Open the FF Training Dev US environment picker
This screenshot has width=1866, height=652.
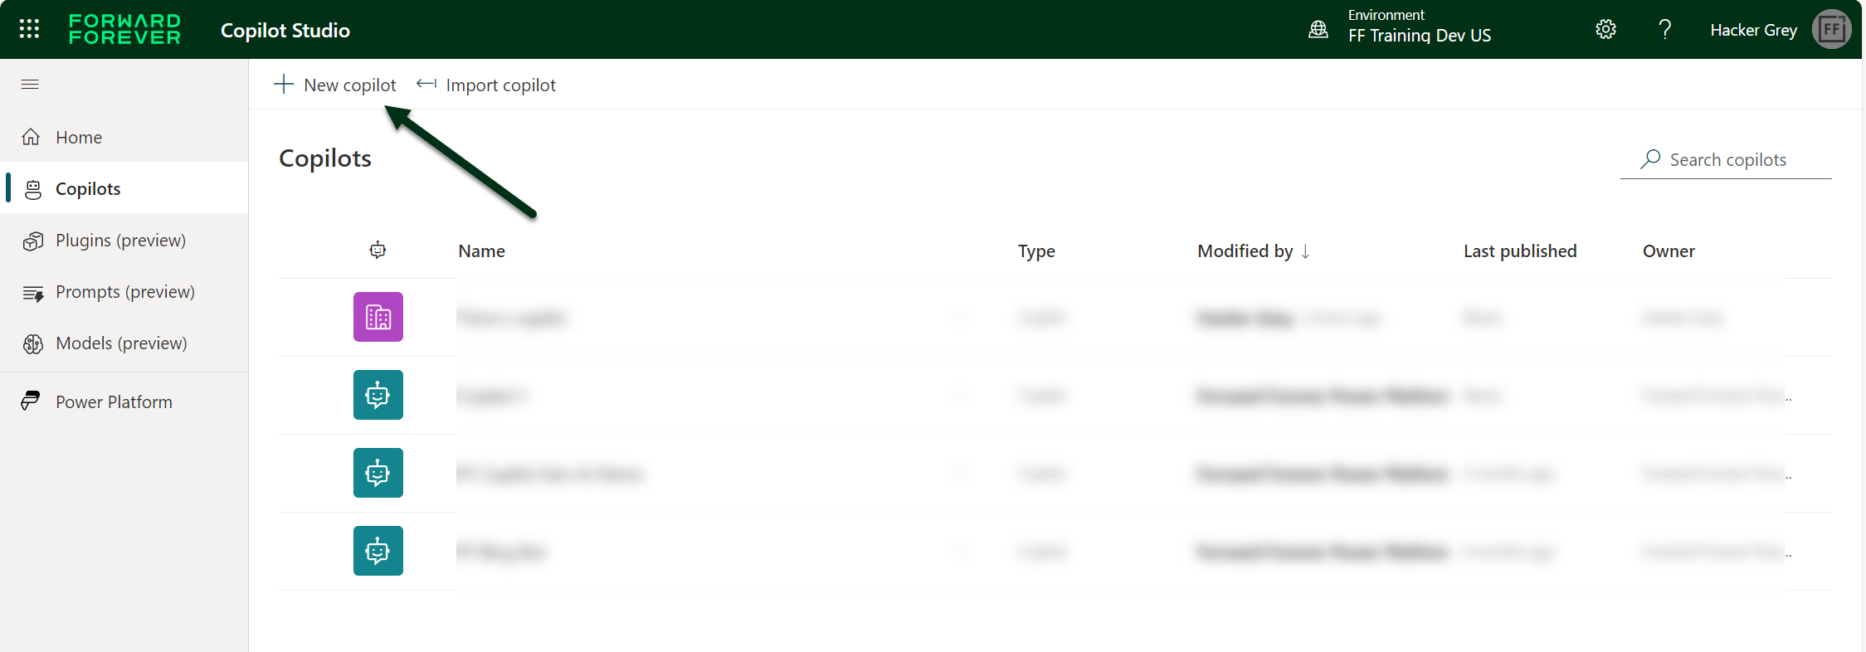tap(1419, 35)
